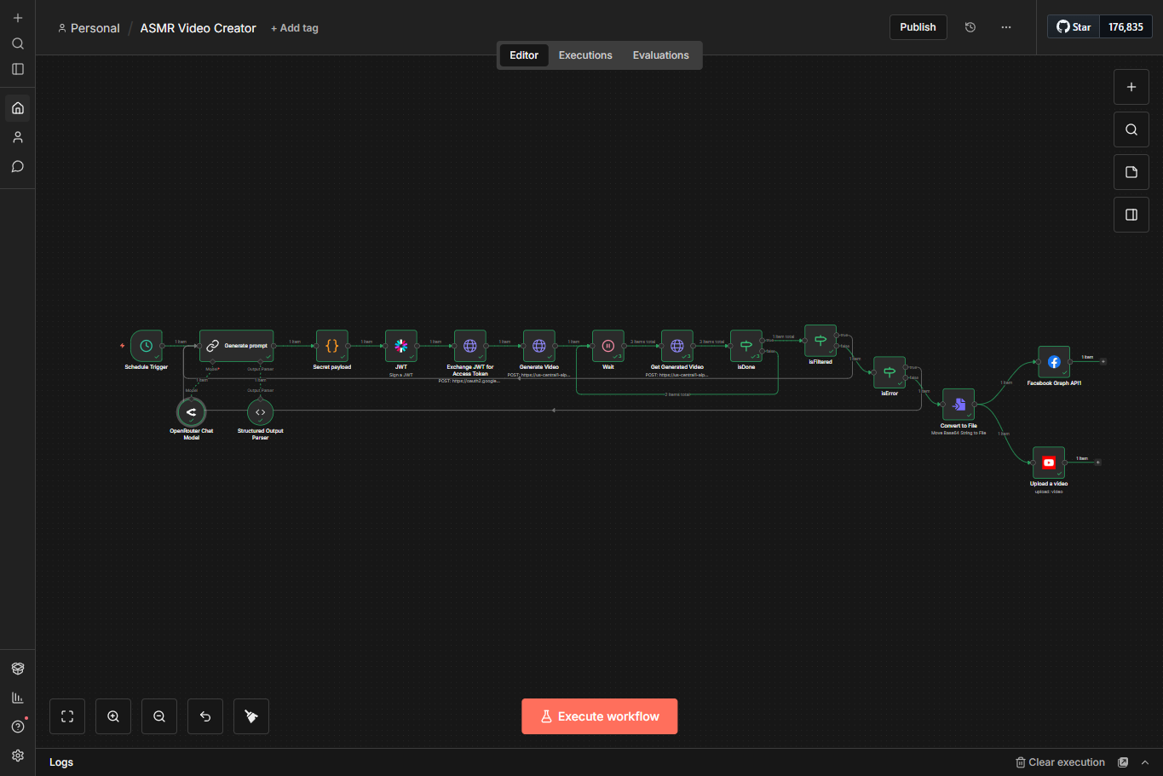Screen dimensions: 1163x776
Task: Click the Execute workflow button
Action: [600, 716]
